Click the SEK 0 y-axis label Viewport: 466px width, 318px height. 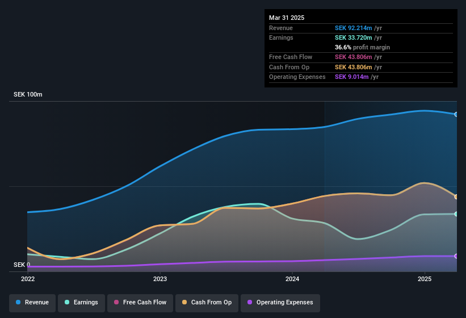[x=22, y=265]
